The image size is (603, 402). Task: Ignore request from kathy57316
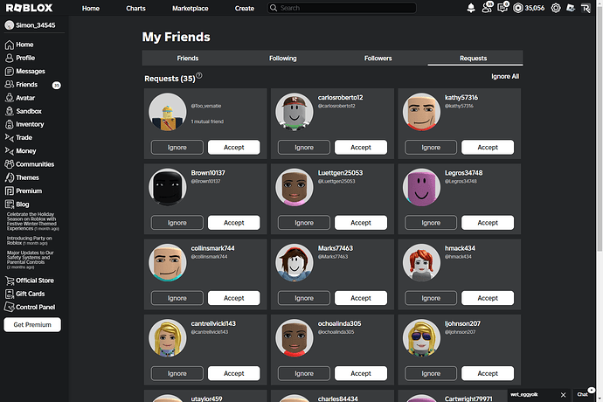click(x=431, y=148)
